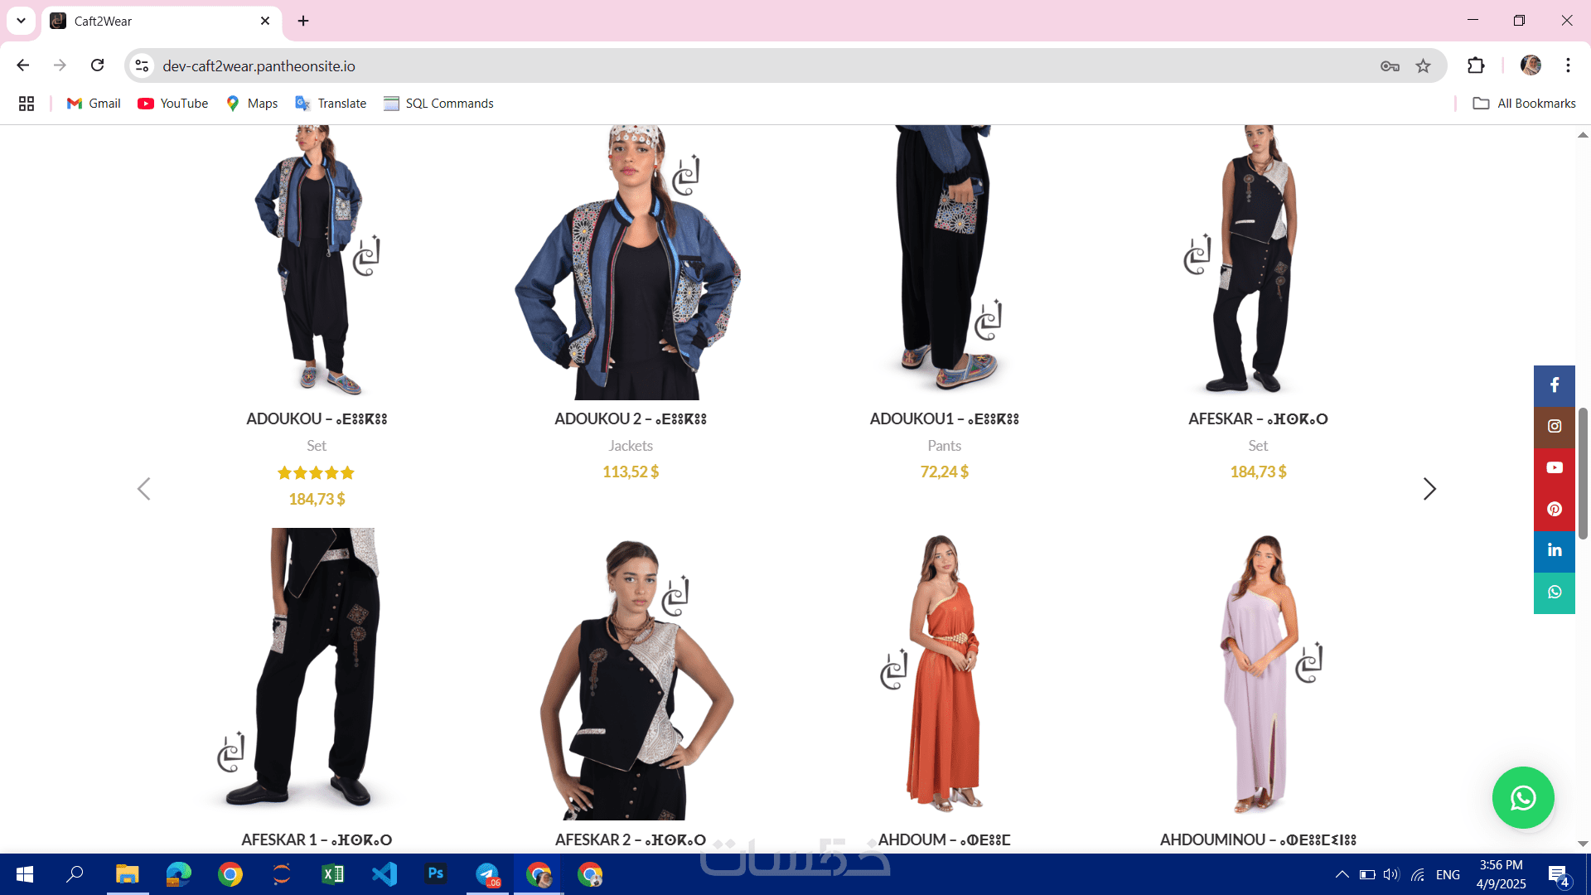1591x895 pixels.
Task: Click the teal WhatsApp sidebar icon
Action: tap(1554, 593)
